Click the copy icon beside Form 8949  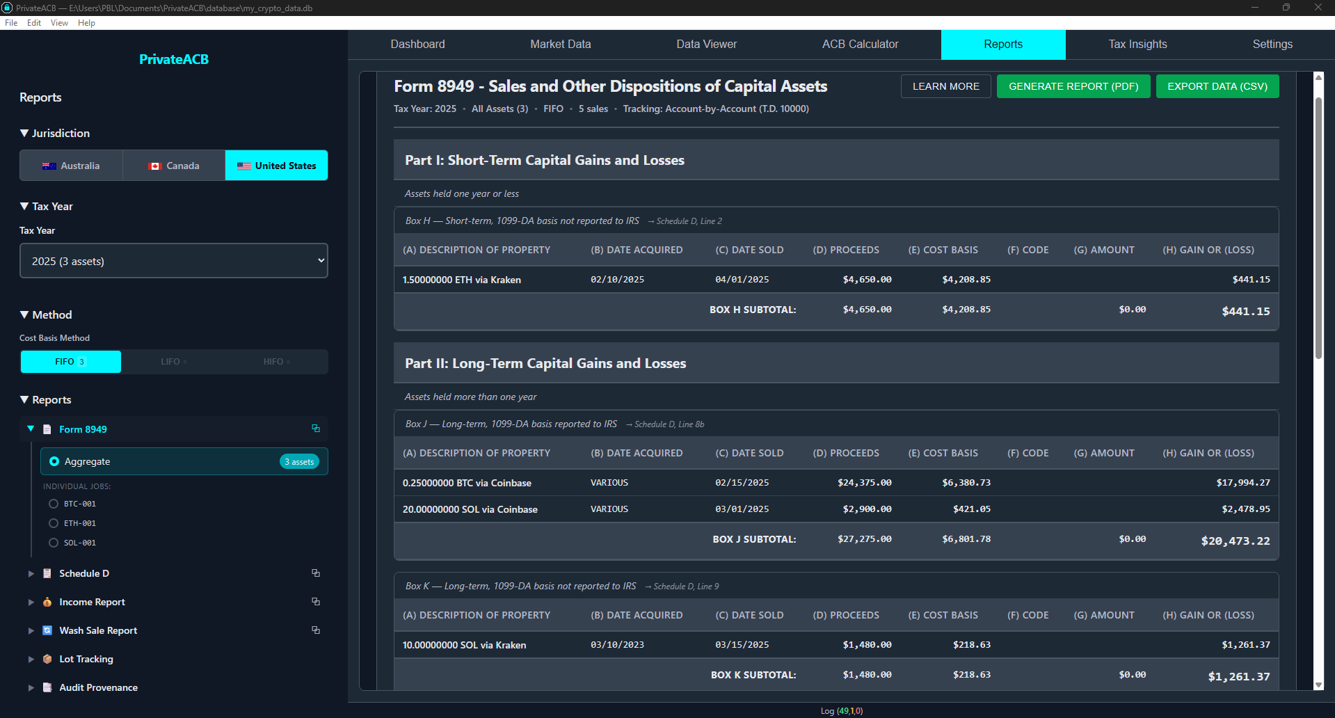click(x=316, y=429)
